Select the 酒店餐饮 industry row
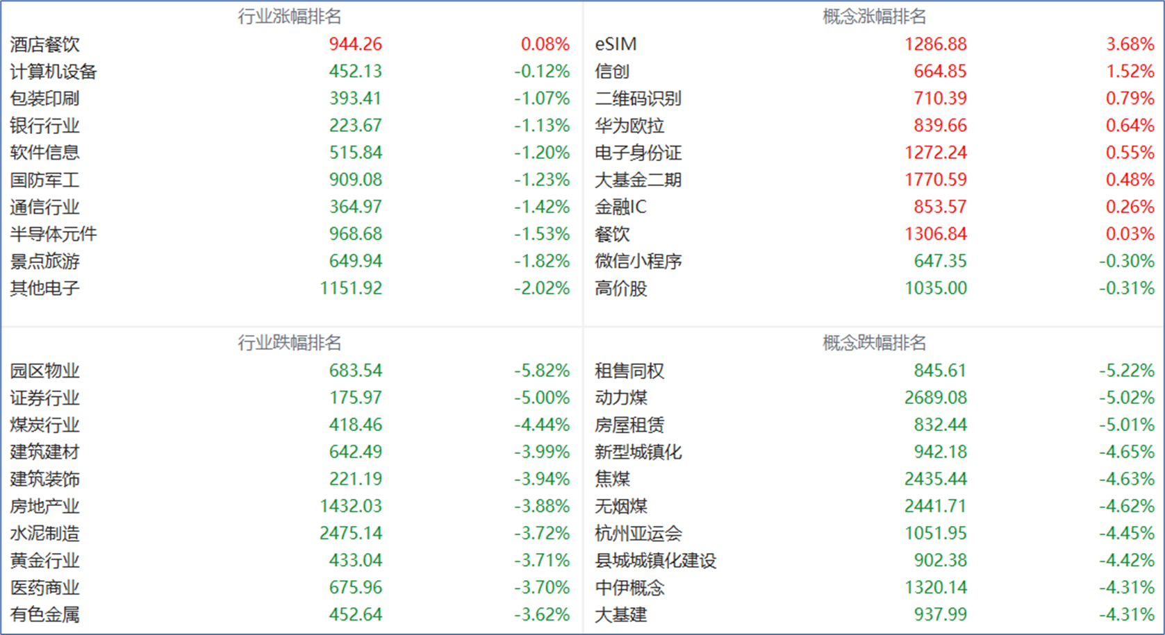Viewport: 1165px width, 635px height. pyautogui.click(x=44, y=44)
